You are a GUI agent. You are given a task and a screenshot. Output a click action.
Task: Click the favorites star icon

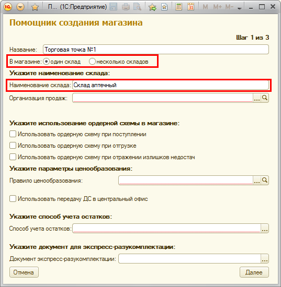(35, 7)
